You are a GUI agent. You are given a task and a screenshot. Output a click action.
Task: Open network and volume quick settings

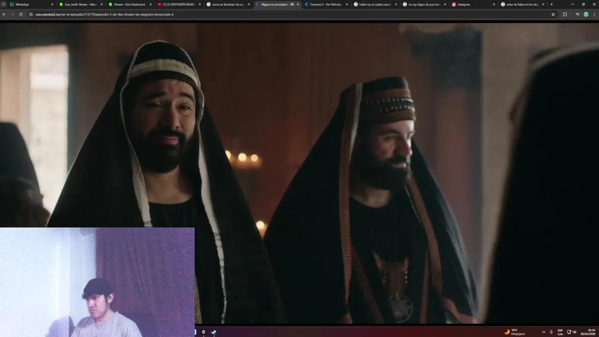(571, 332)
